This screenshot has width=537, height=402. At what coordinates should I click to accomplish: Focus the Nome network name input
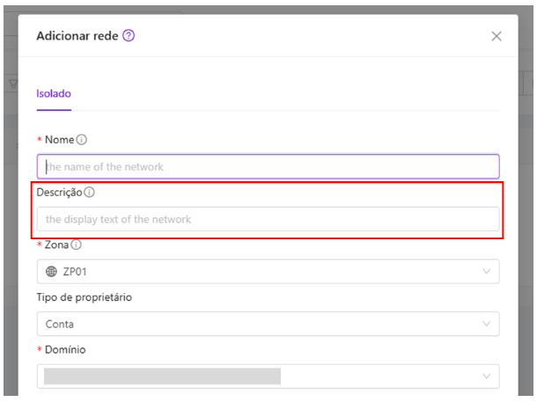tap(268, 166)
